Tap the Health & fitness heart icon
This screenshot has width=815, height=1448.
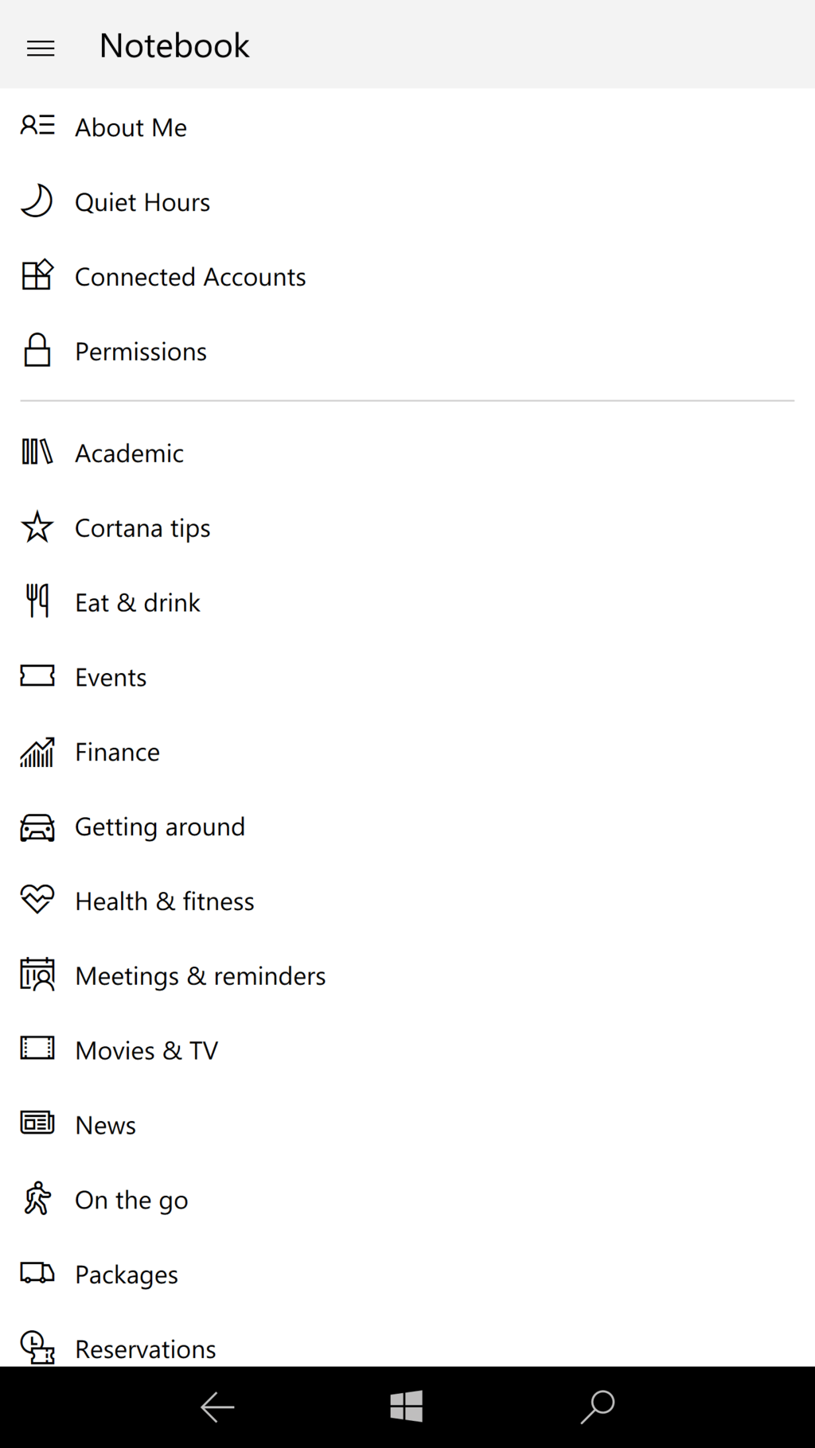pyautogui.click(x=37, y=901)
